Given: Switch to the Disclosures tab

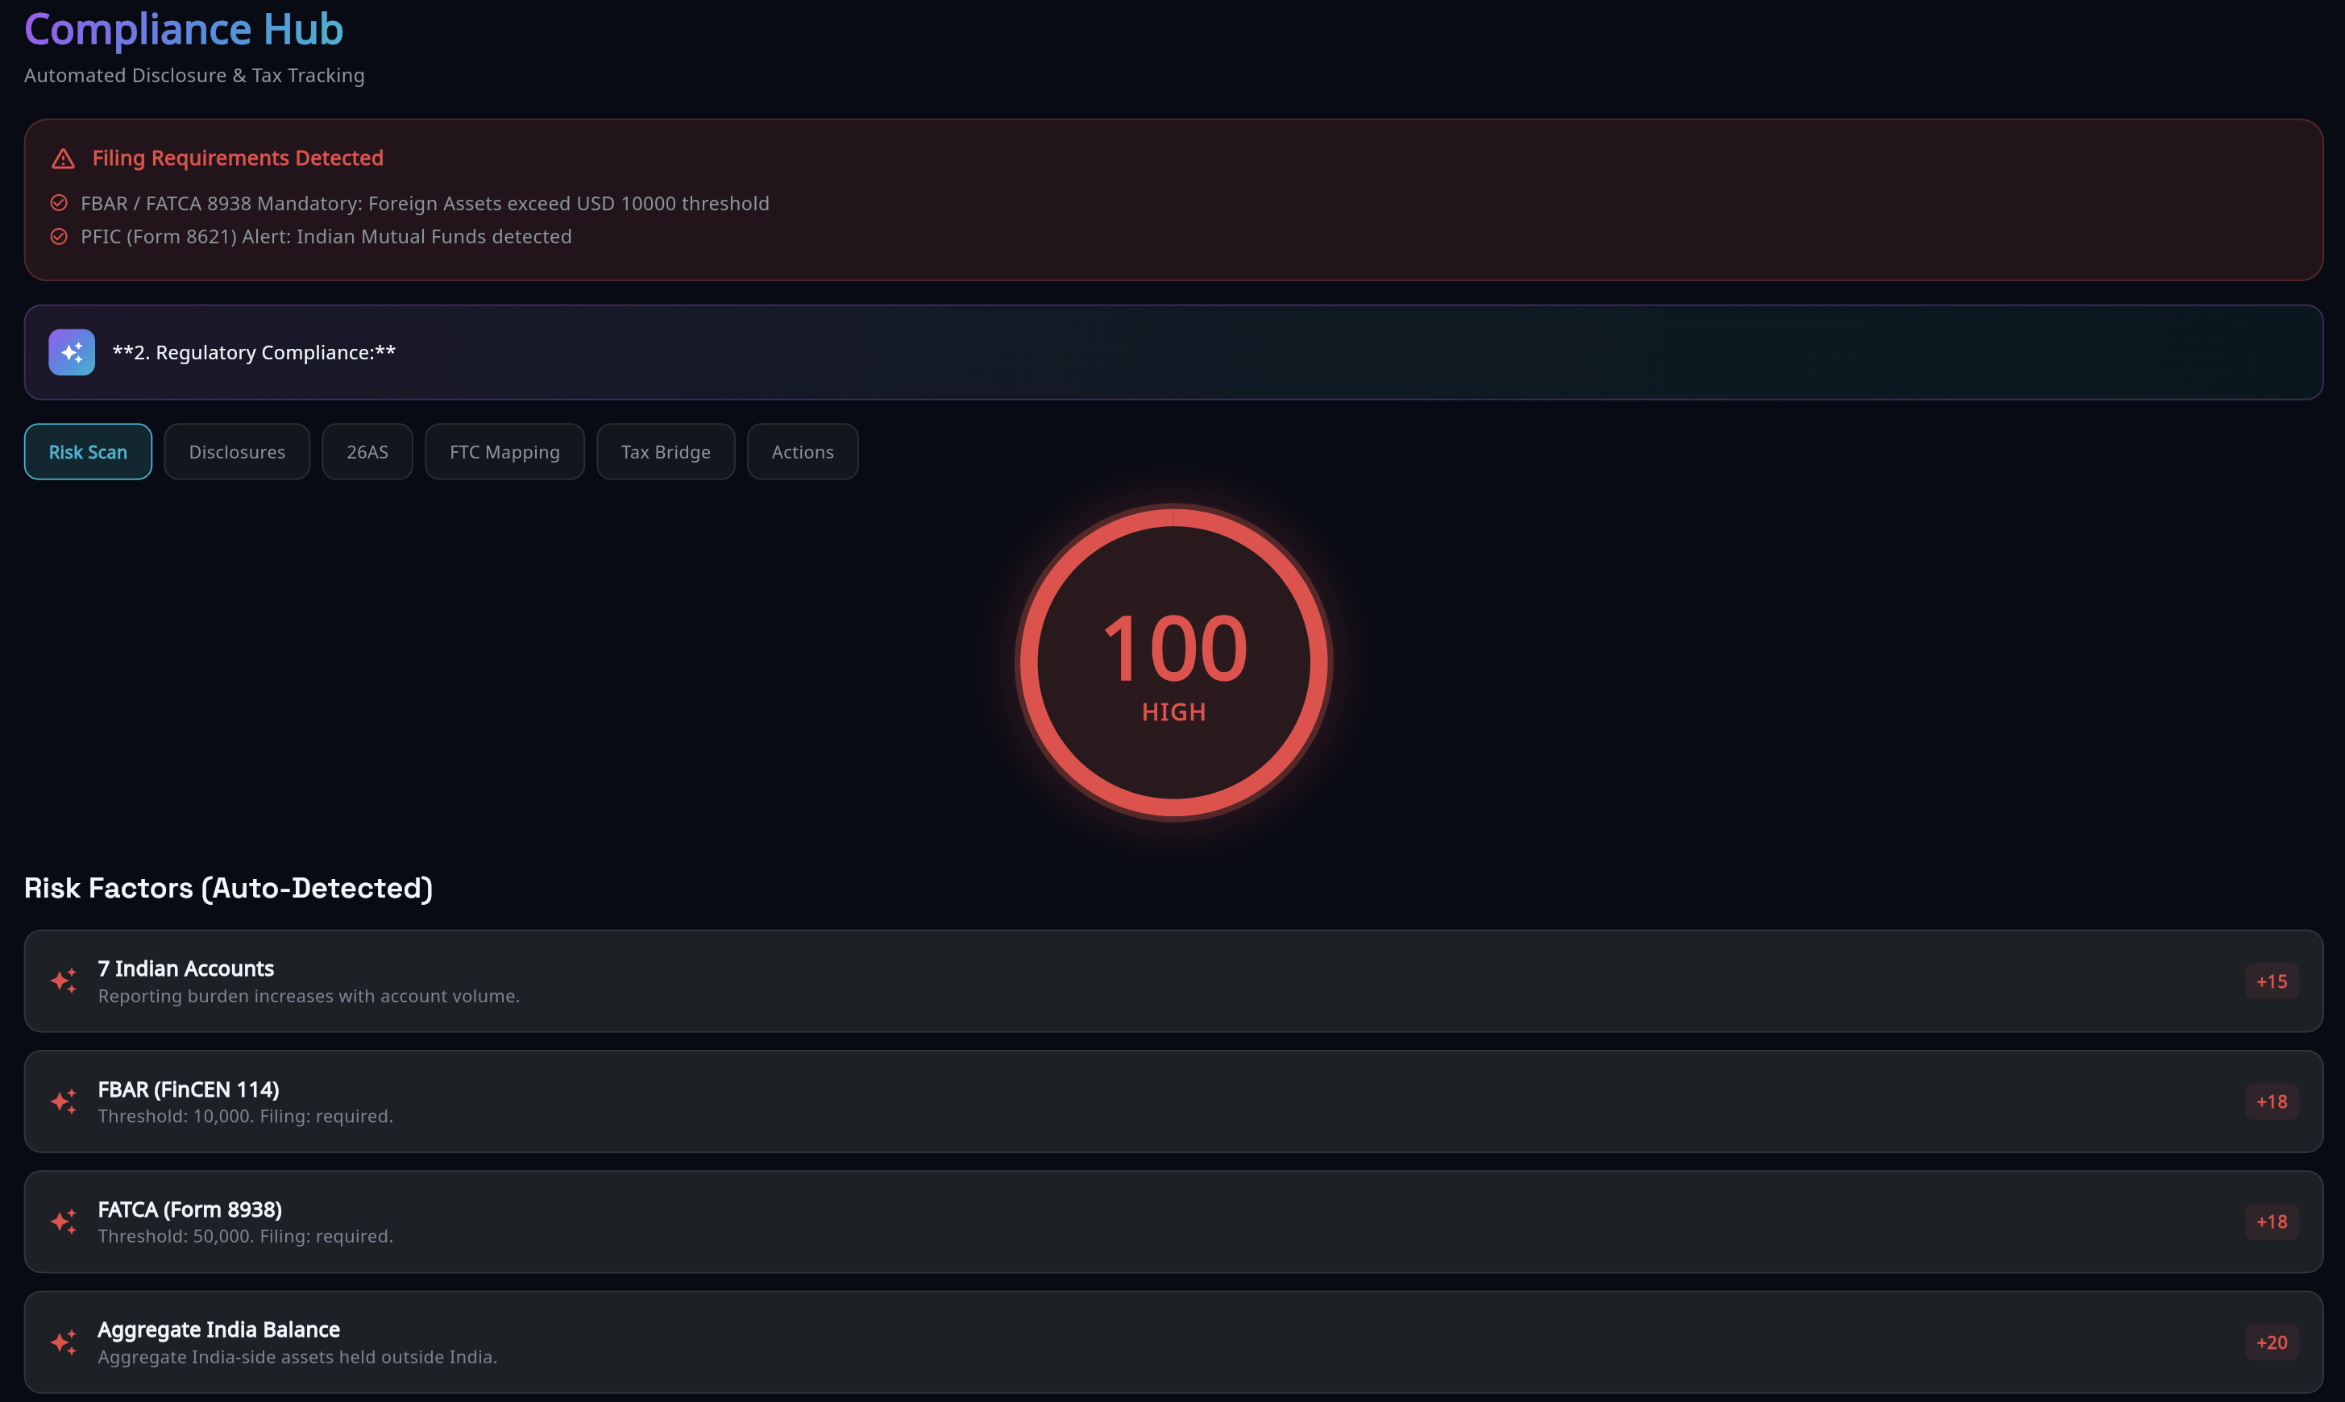Looking at the screenshot, I should (237, 451).
